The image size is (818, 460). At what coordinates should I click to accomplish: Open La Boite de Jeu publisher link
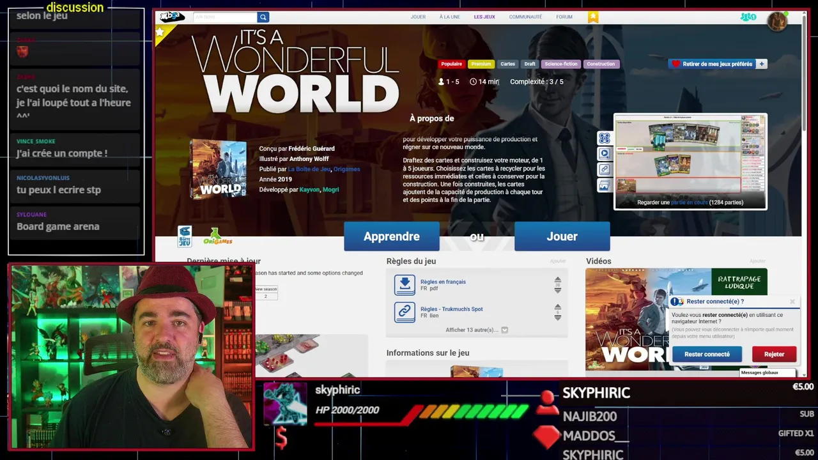click(309, 169)
